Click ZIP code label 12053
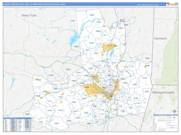181x135 pixels. pos(74,81)
